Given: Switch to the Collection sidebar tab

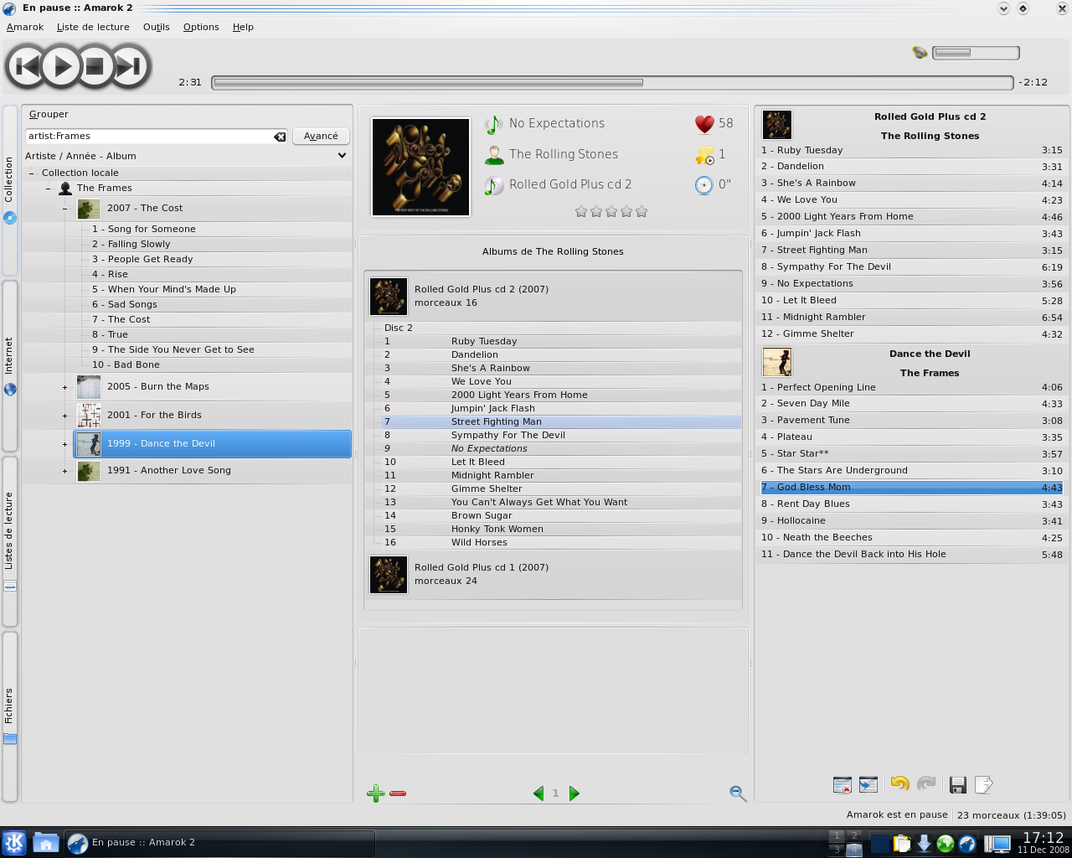Looking at the screenshot, I should click(10, 190).
